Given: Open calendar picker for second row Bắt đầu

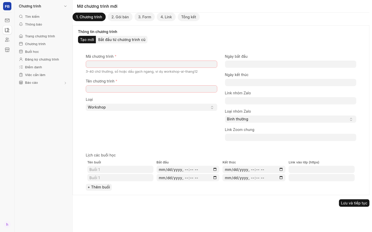Looking at the screenshot, I should [215, 178].
